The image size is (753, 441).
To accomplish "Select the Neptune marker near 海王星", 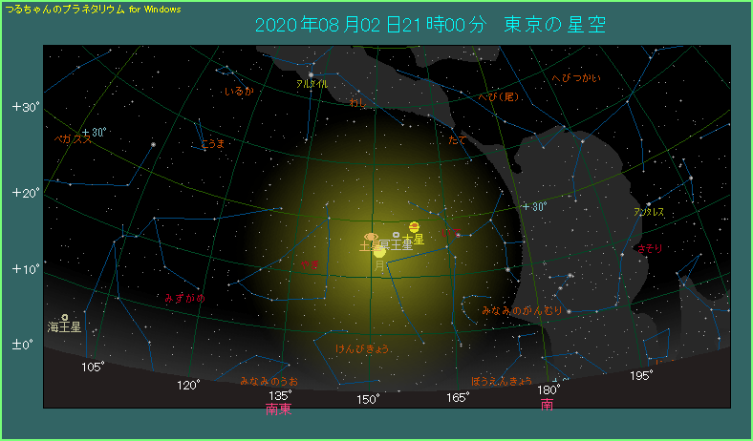I will (x=65, y=317).
